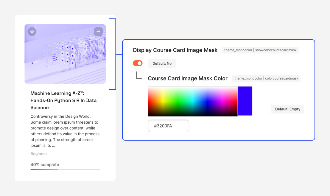The height and width of the screenshot is (196, 330).
Task: Toggle the Display Course Card Image Mask switch
Action: point(138,63)
